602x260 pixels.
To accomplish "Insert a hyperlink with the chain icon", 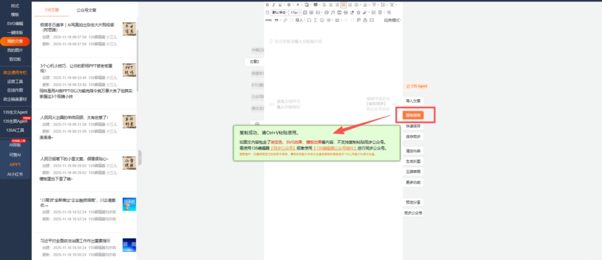I will click(x=285, y=20).
